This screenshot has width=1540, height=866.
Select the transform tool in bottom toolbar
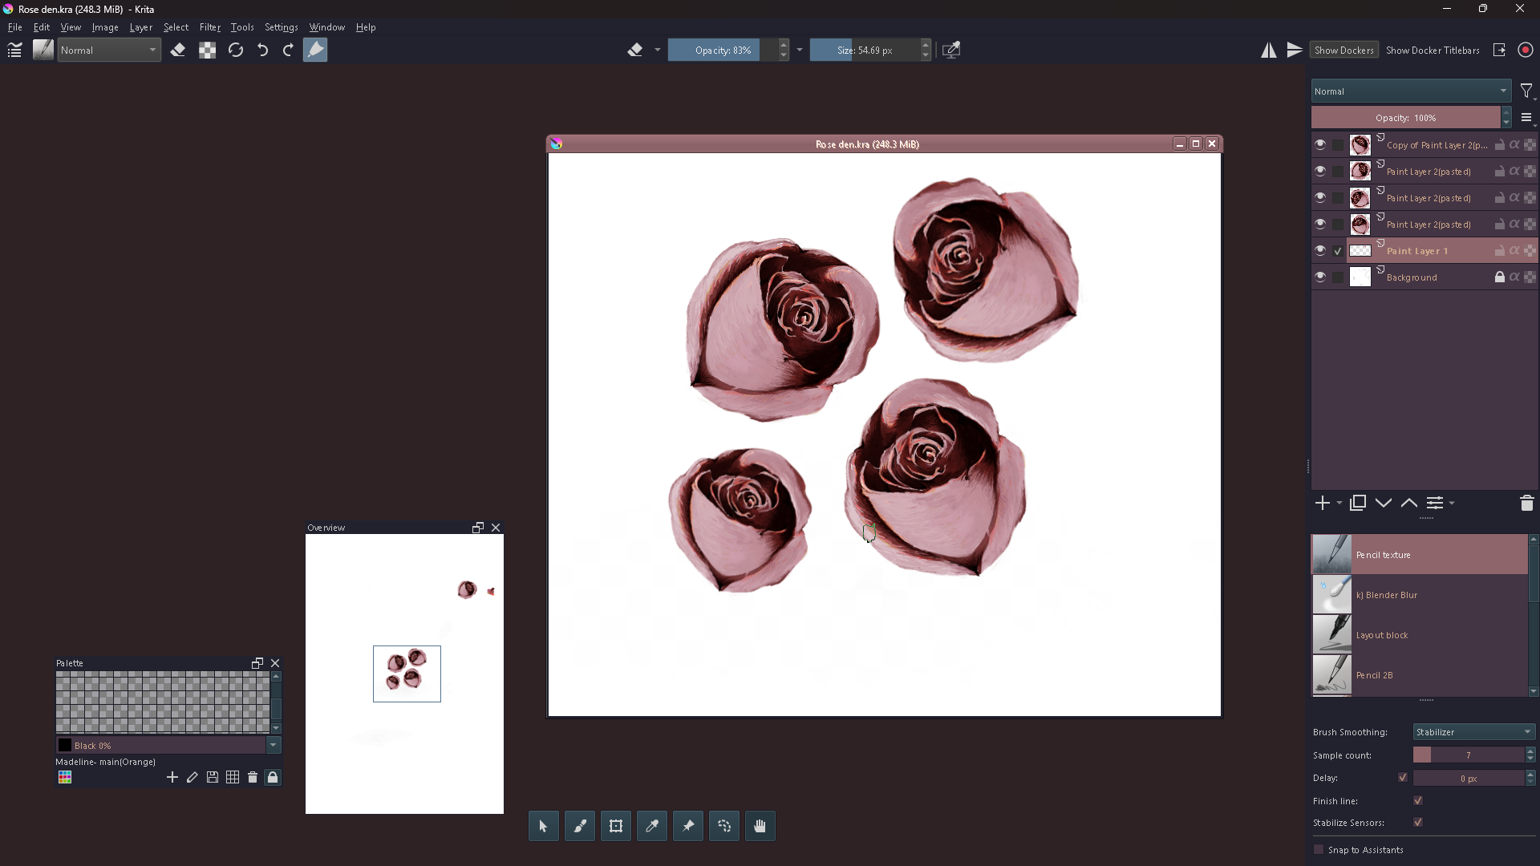pyautogui.click(x=616, y=826)
